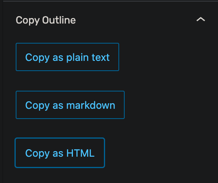Choose the last copy format button
This screenshot has height=183, width=218.
60,153
